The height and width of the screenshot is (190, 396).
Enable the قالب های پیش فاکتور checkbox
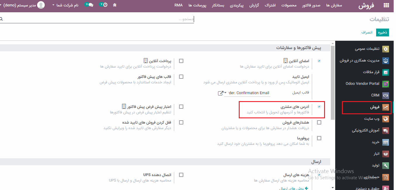click(x=181, y=77)
